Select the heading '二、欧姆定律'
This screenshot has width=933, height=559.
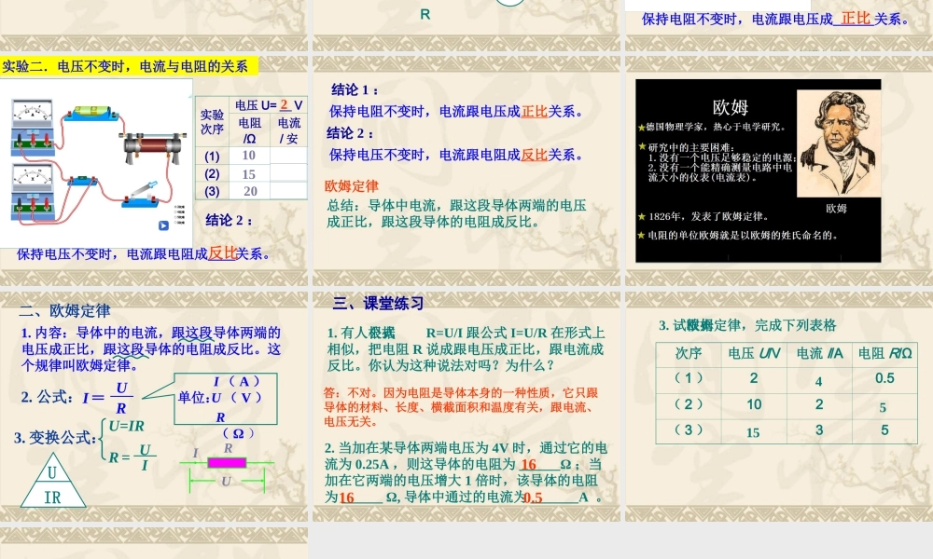65,310
